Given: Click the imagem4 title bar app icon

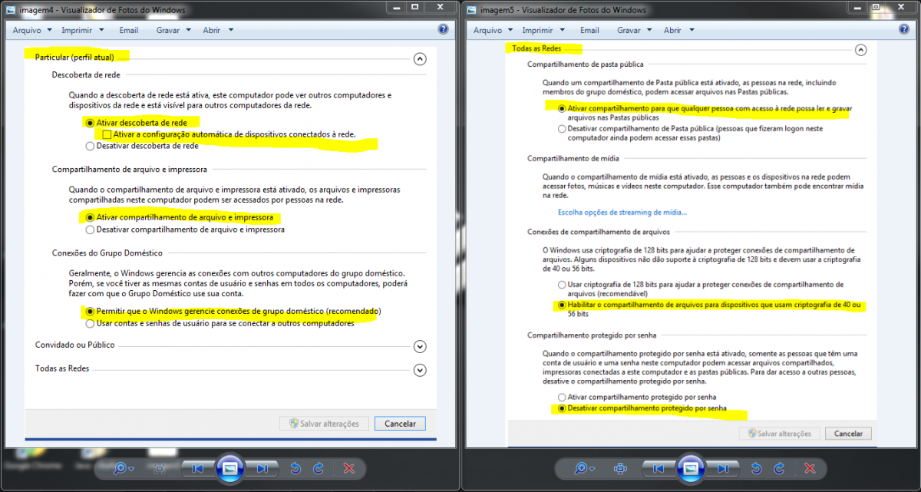Looking at the screenshot, I should click(12, 10).
